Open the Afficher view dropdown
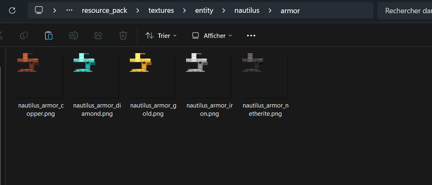Image resolution: width=432 pixels, height=185 pixels. click(x=212, y=36)
